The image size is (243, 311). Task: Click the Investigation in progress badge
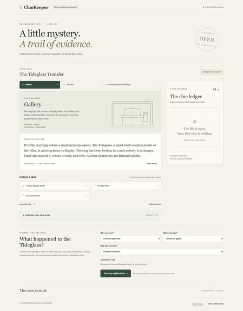212,72
